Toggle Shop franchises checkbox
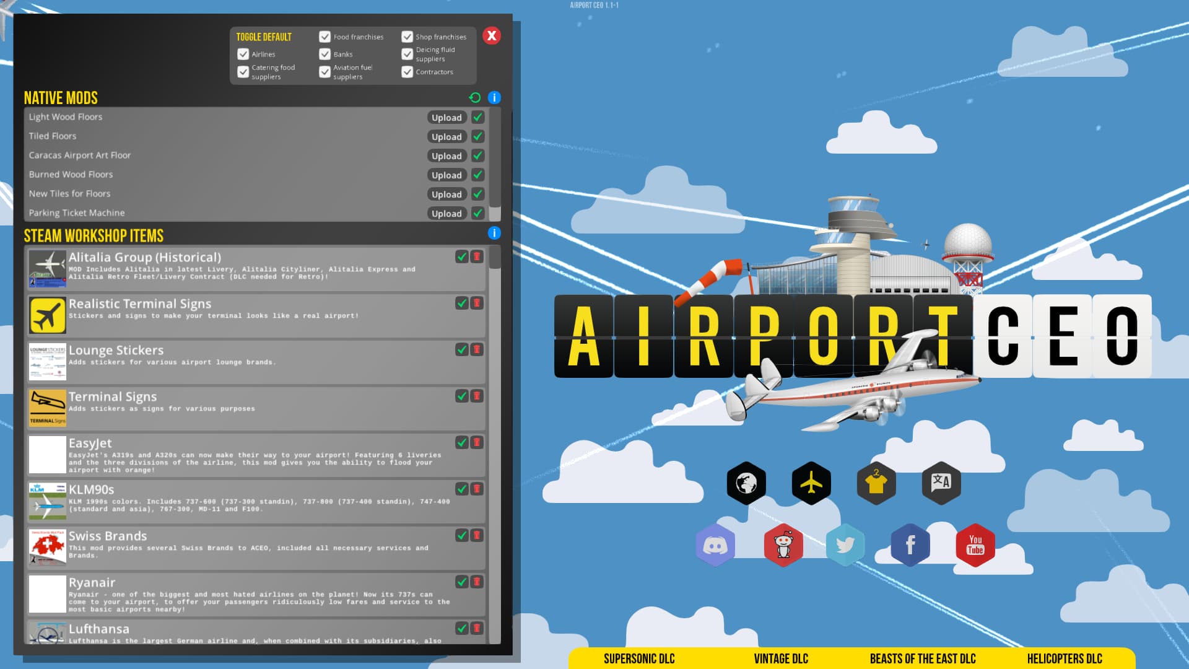The image size is (1189, 669). 407,37
